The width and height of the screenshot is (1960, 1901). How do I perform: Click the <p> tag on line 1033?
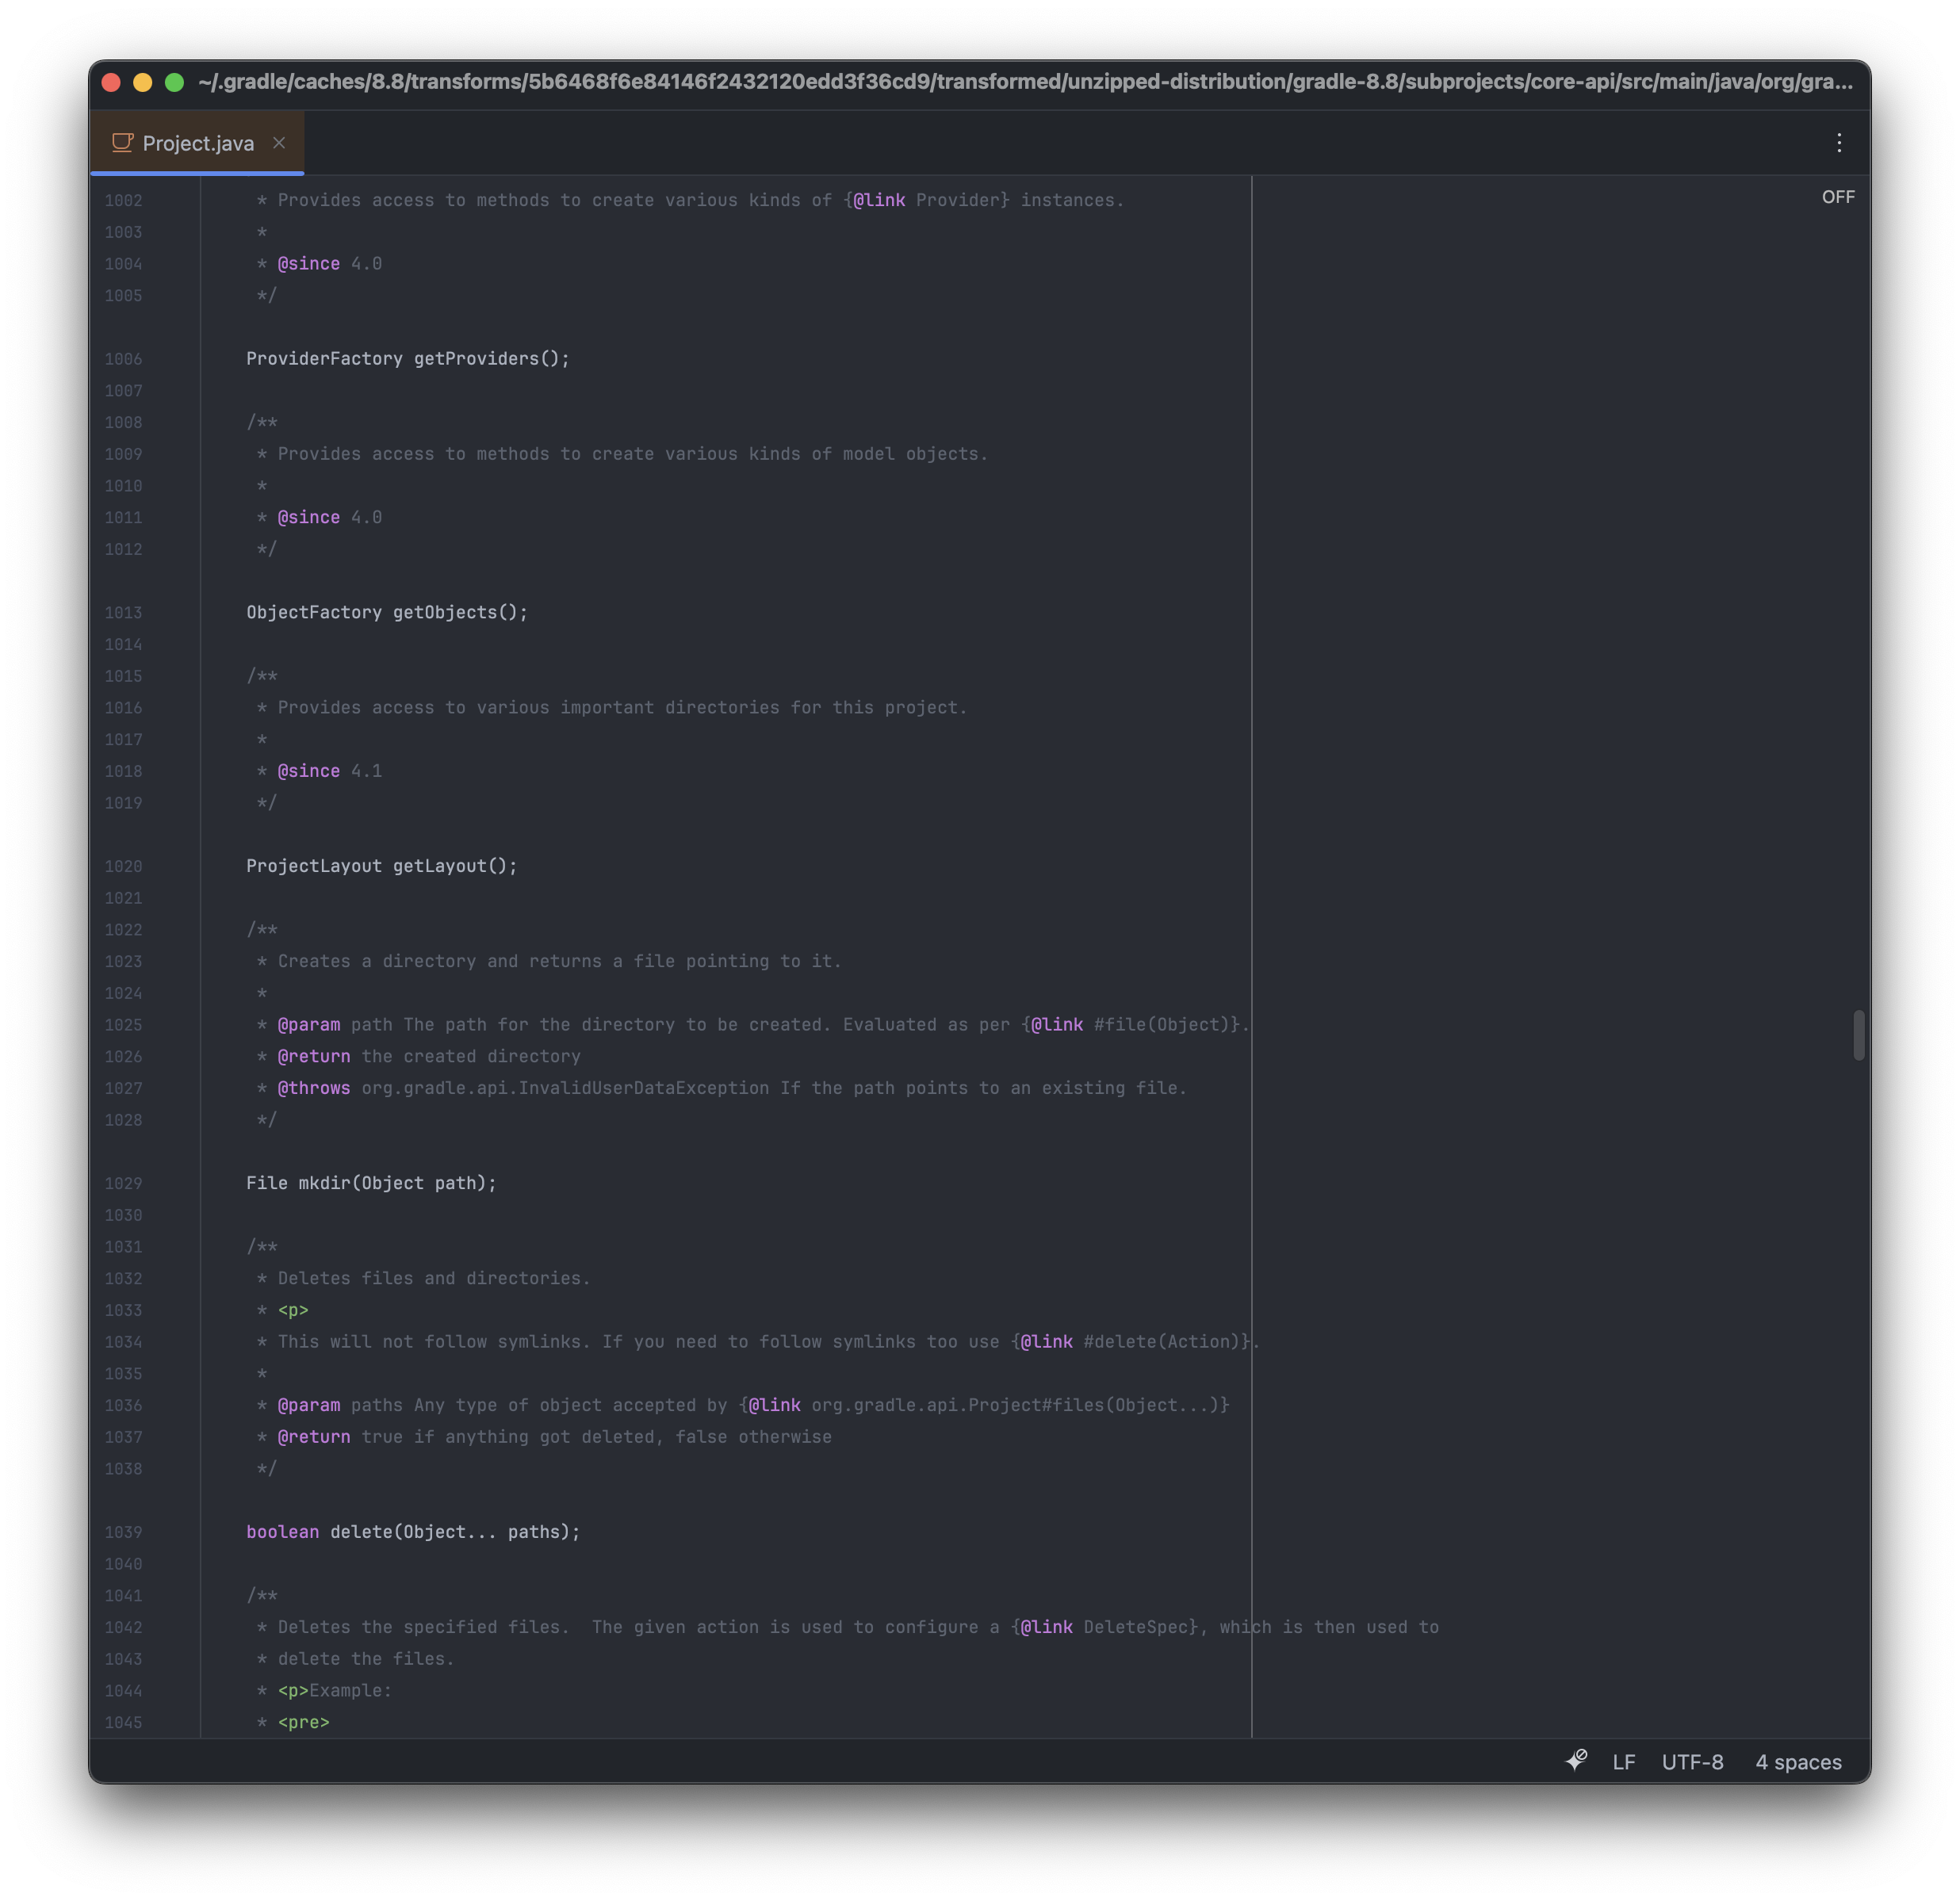tap(292, 1310)
